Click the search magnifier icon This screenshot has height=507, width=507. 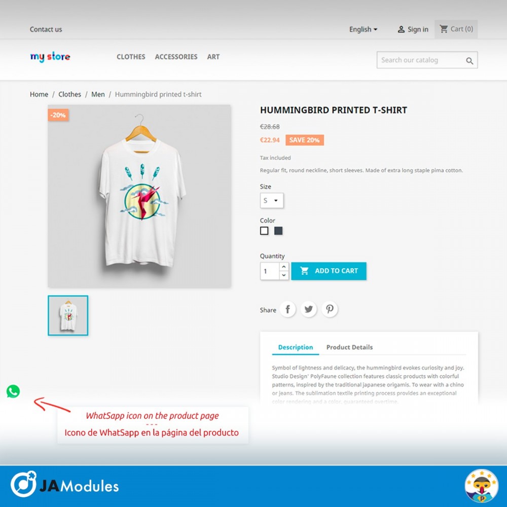click(x=469, y=60)
